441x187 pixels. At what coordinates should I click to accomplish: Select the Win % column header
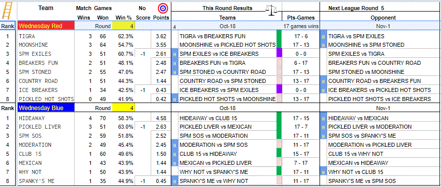pyautogui.click(x=124, y=18)
